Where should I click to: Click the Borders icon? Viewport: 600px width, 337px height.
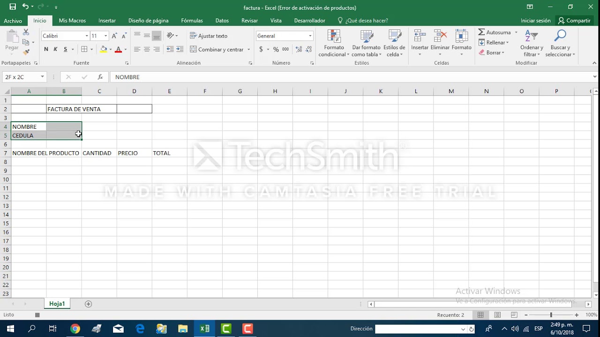point(84,49)
